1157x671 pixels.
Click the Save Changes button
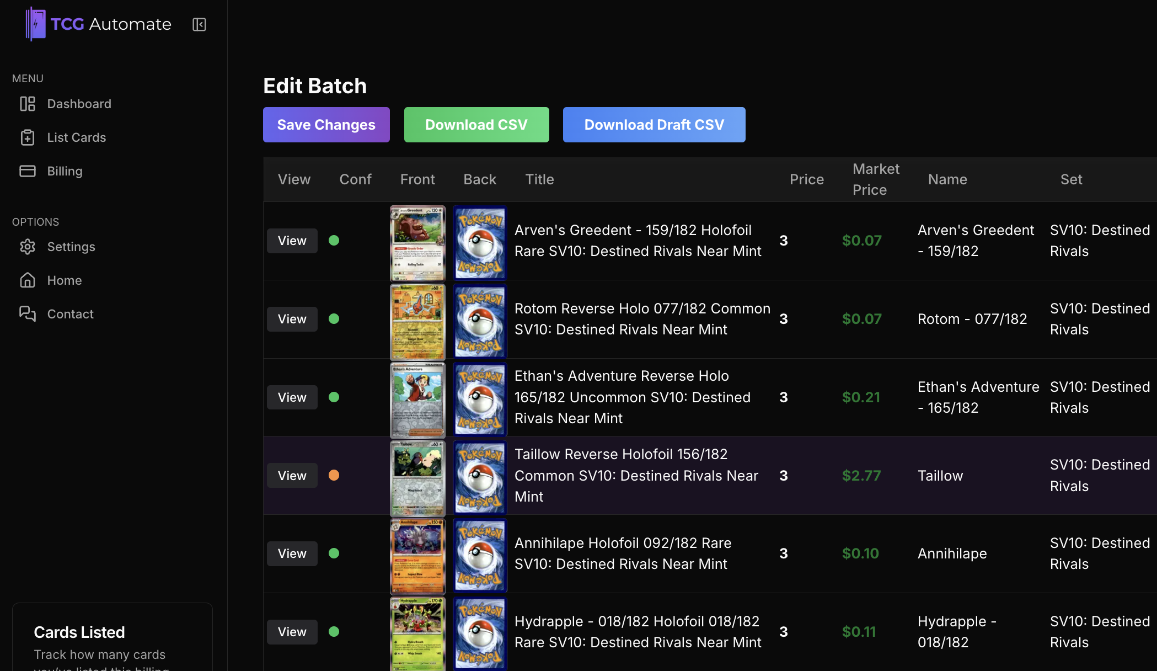pos(326,125)
